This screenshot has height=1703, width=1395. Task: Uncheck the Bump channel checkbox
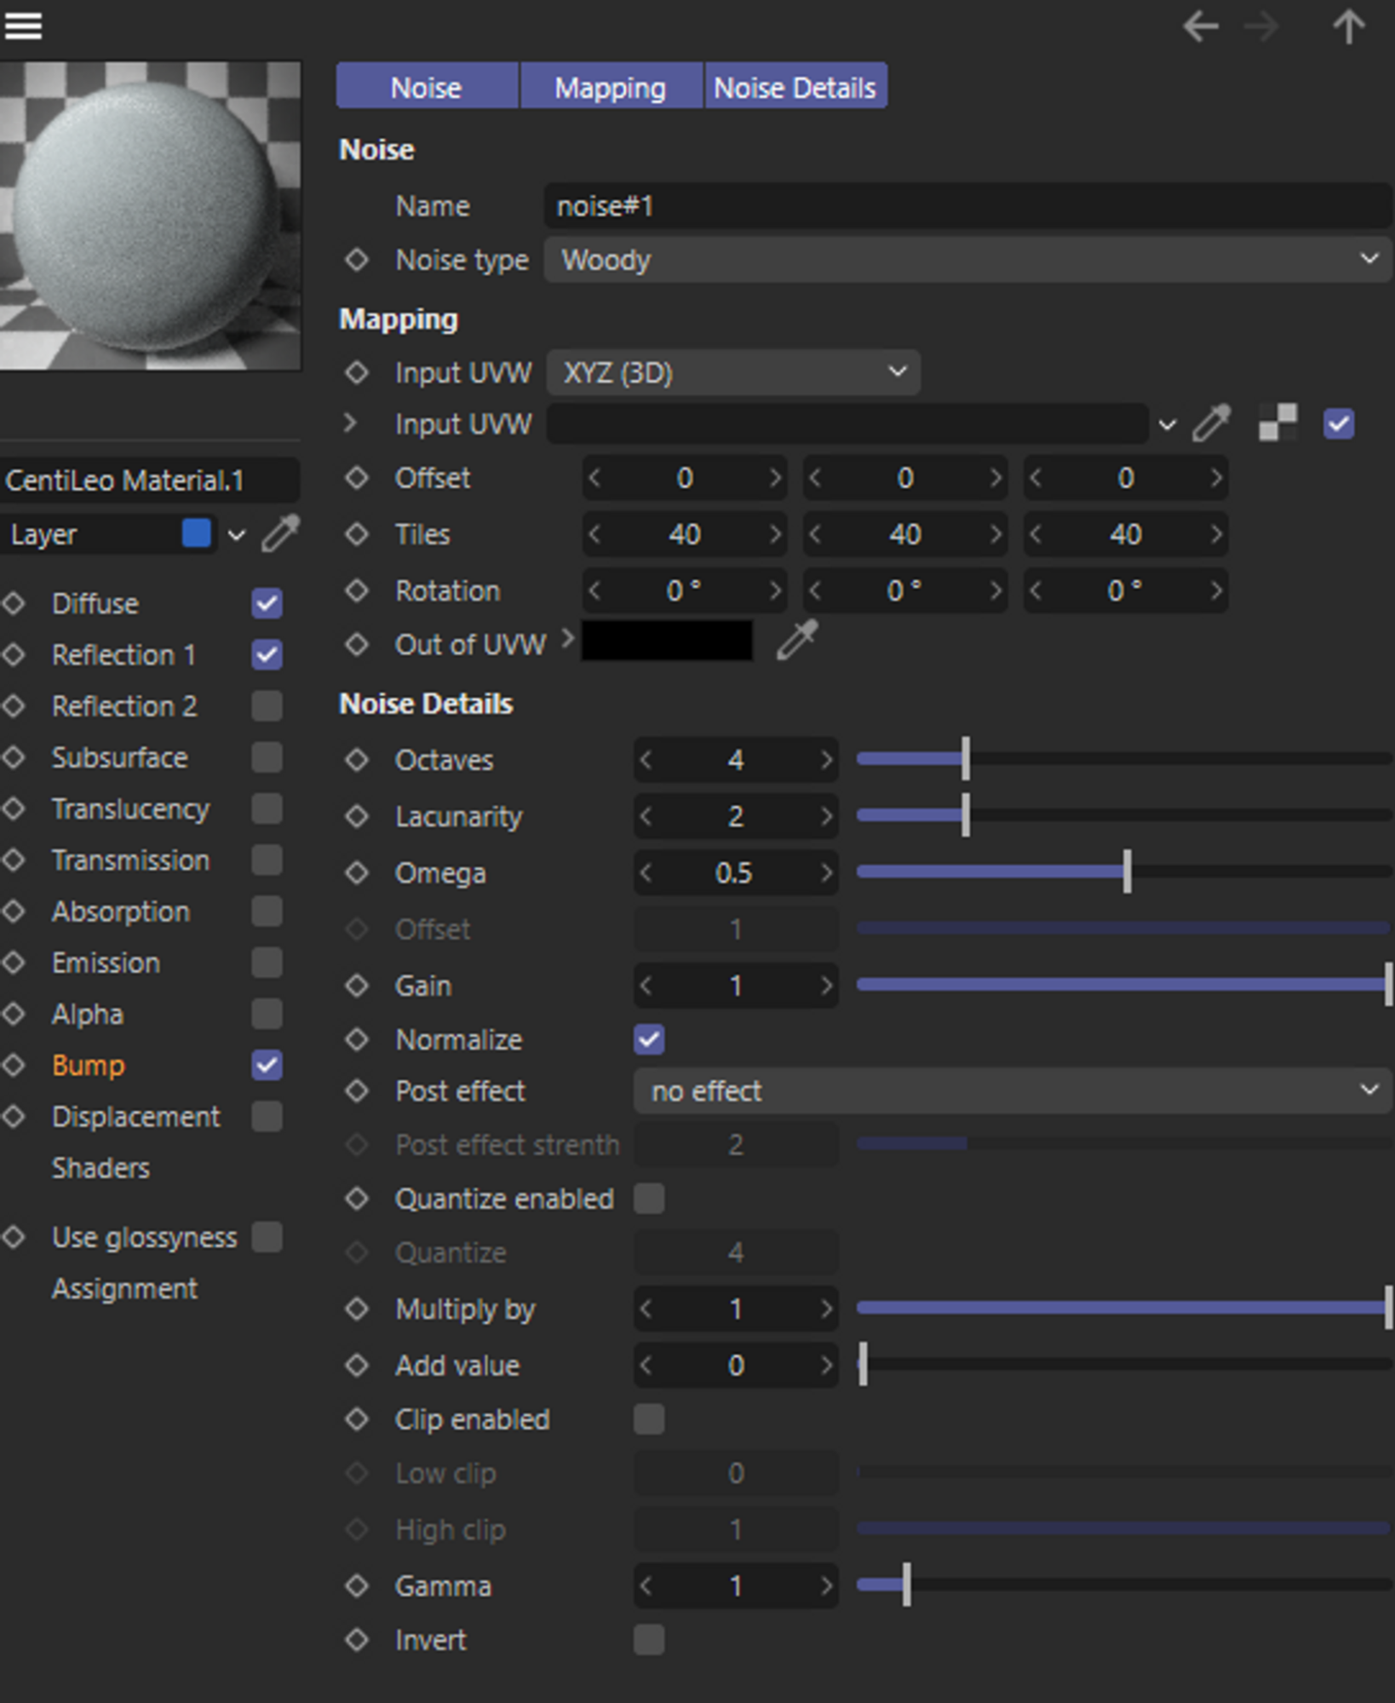(x=267, y=1065)
